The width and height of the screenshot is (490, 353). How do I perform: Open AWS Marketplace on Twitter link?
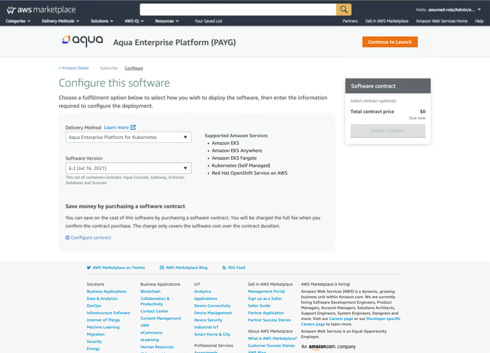point(119,268)
